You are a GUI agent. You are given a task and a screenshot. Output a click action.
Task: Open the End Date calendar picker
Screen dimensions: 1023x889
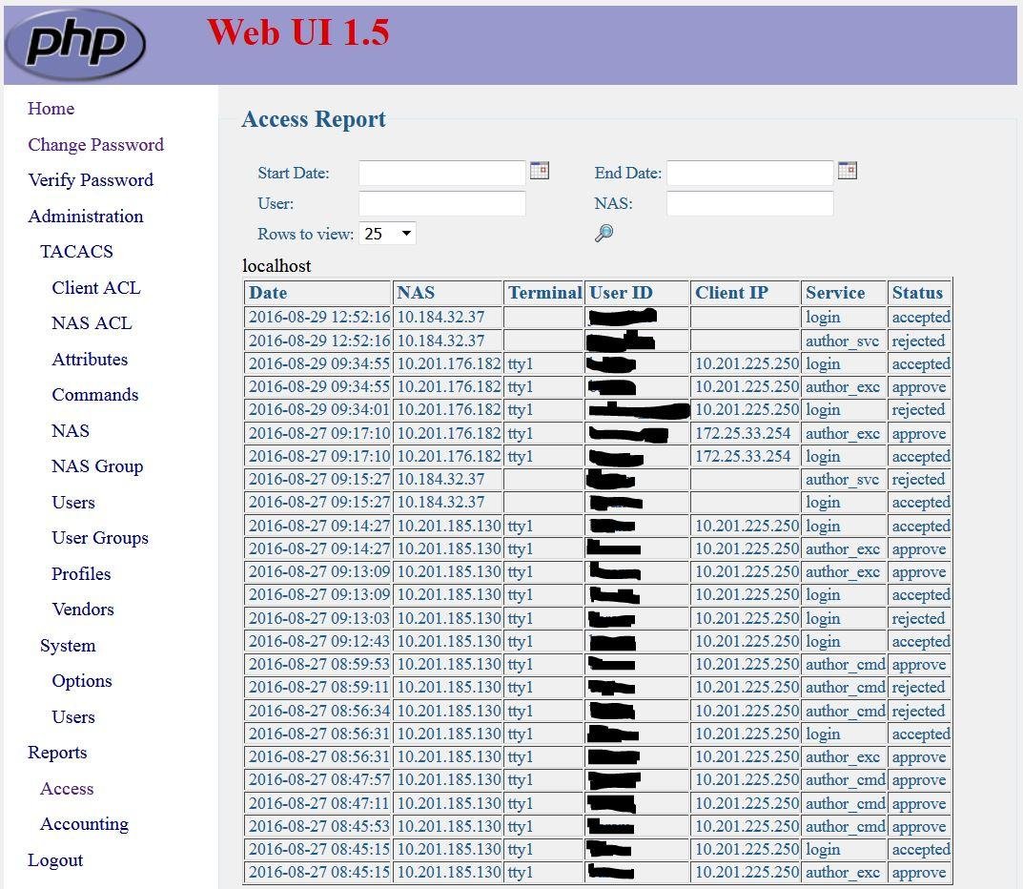click(x=847, y=171)
